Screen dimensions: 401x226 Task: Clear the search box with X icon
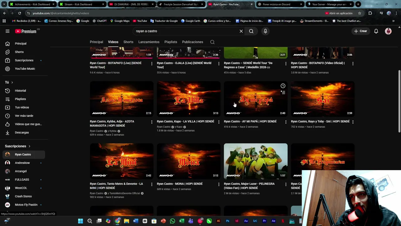[241, 31]
